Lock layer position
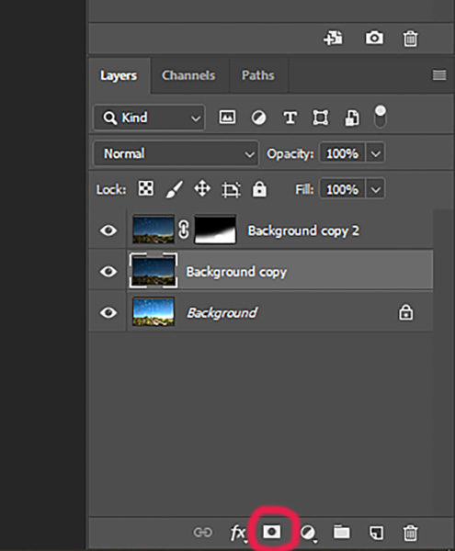 202,188
